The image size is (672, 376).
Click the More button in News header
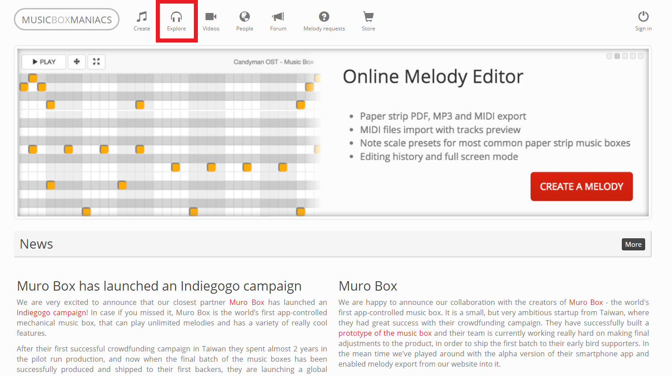633,244
